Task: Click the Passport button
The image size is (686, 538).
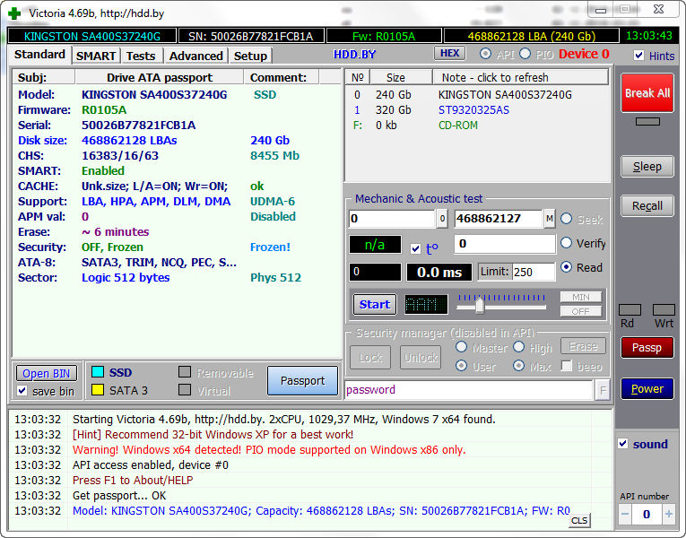Action: 303,380
